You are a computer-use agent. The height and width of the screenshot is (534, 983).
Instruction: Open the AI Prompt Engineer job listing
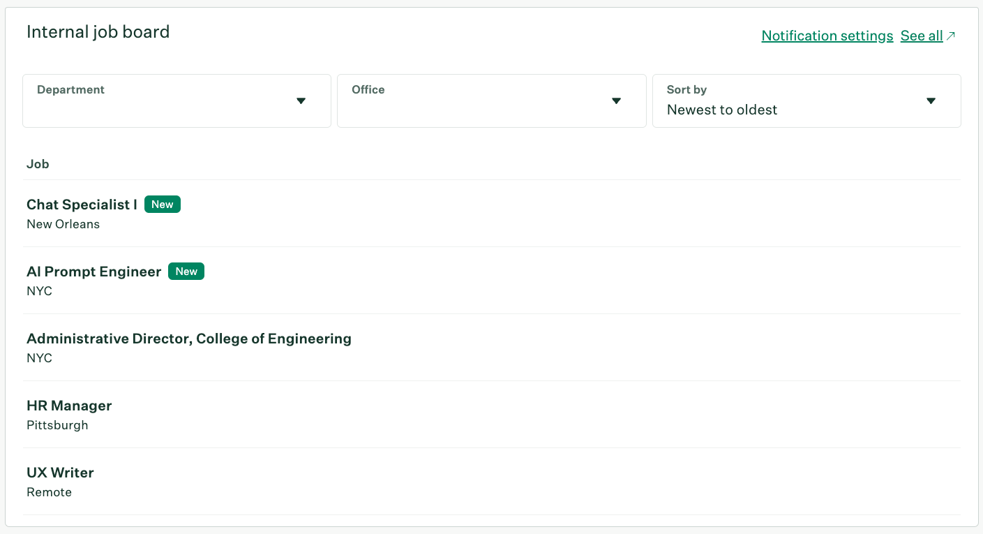point(93,272)
